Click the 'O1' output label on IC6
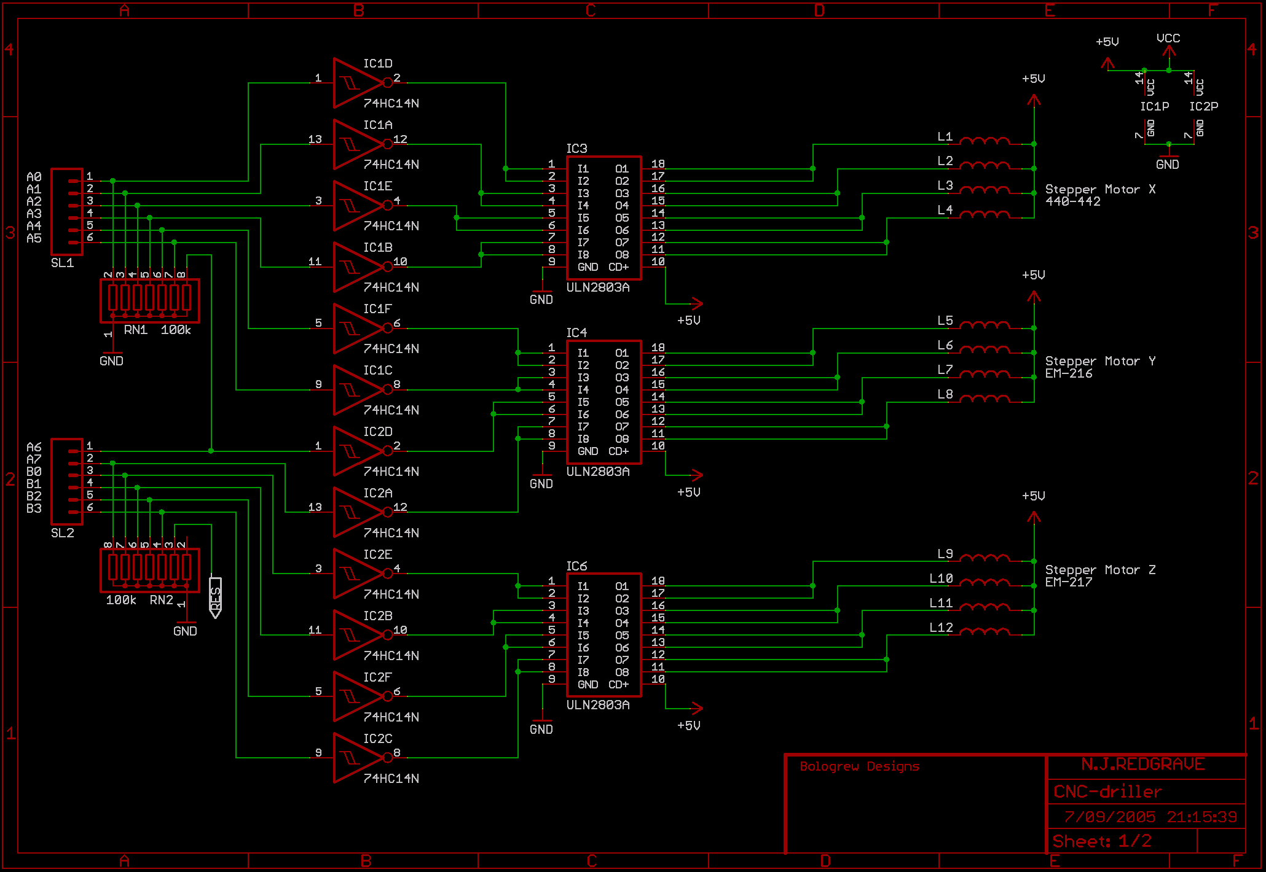Screen dimensions: 1266x872 tap(622, 586)
